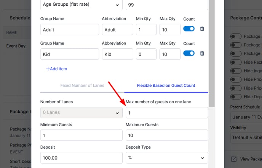Click the Deposit amount field showing 100.00

click(x=81, y=158)
